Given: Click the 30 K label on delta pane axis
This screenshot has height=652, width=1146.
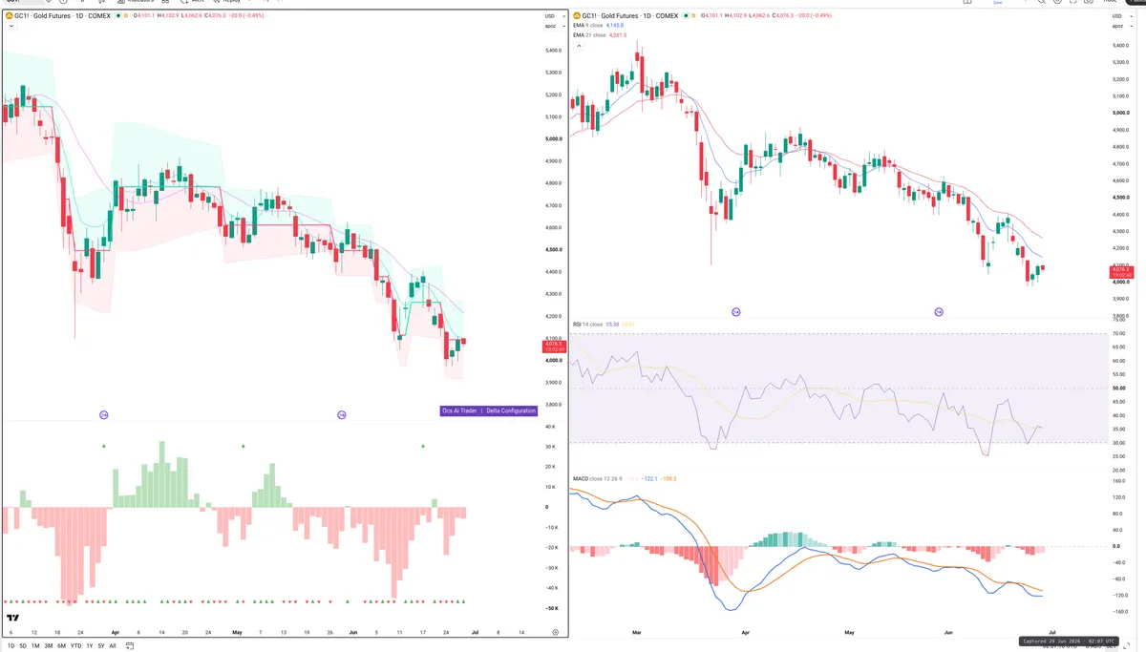Looking at the screenshot, I should 551,447.
